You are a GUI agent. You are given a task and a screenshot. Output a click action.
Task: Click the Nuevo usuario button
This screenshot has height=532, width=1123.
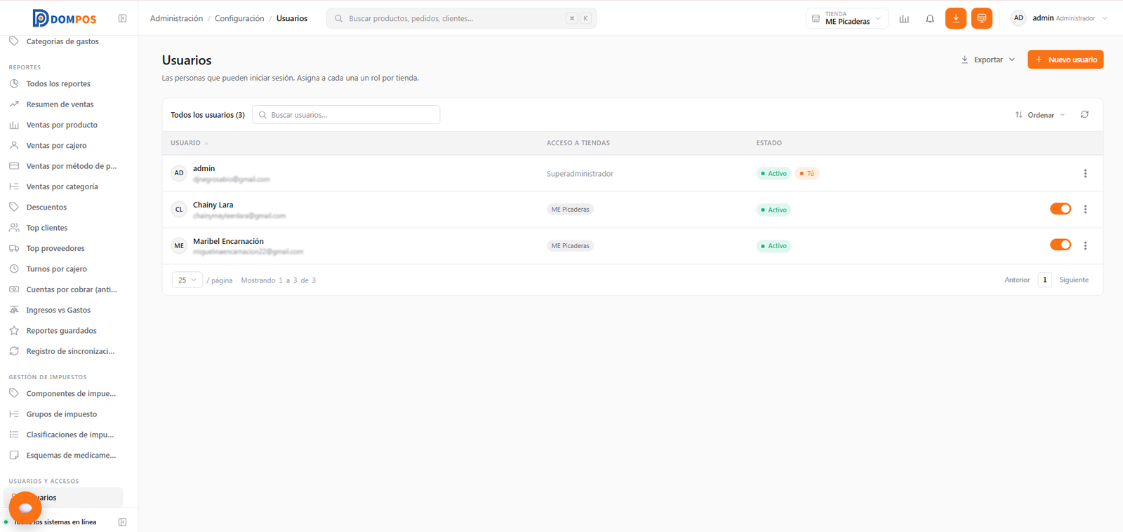pos(1065,60)
